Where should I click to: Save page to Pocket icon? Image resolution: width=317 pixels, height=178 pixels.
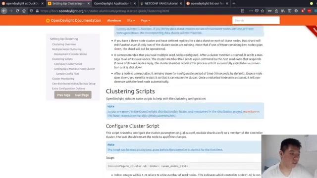[x=257, y=11]
